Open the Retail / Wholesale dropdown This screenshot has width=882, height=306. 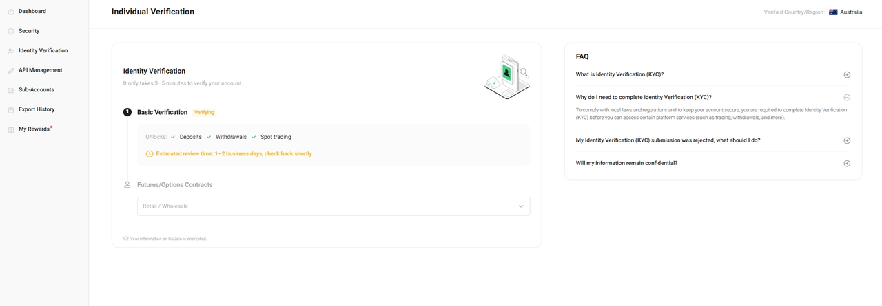pyautogui.click(x=334, y=206)
